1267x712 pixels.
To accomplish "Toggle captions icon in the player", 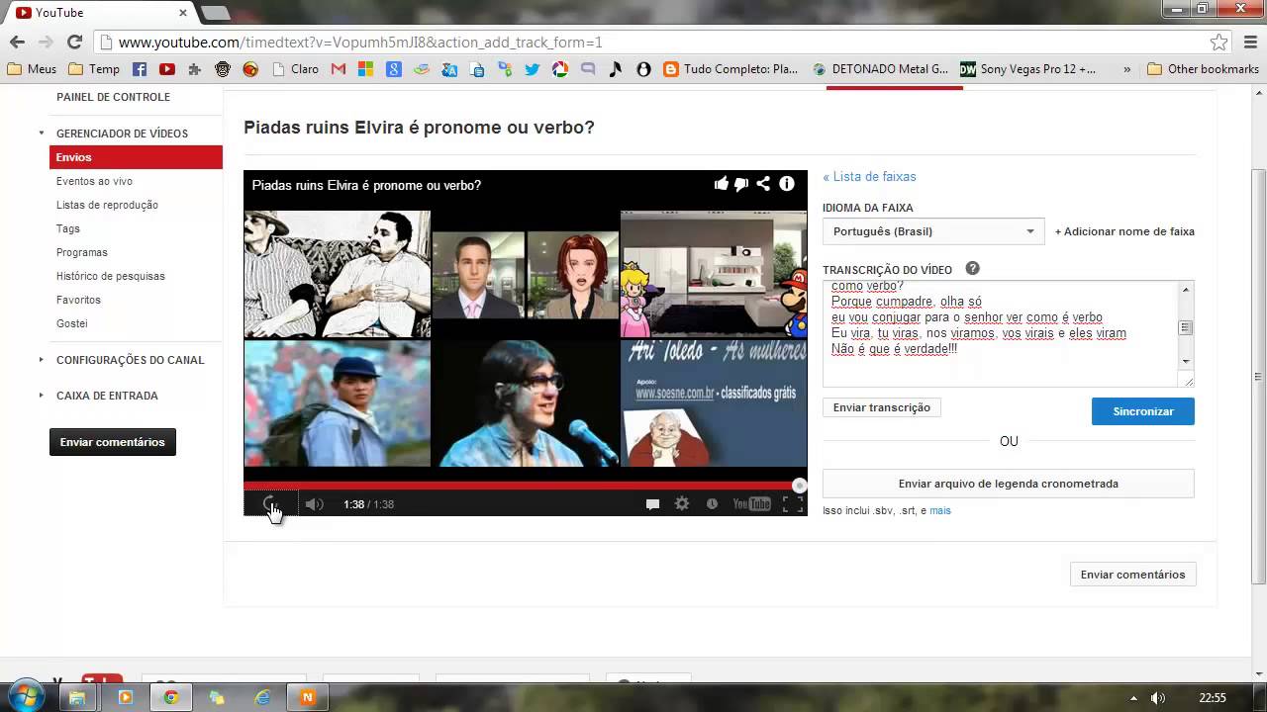I will coord(652,504).
